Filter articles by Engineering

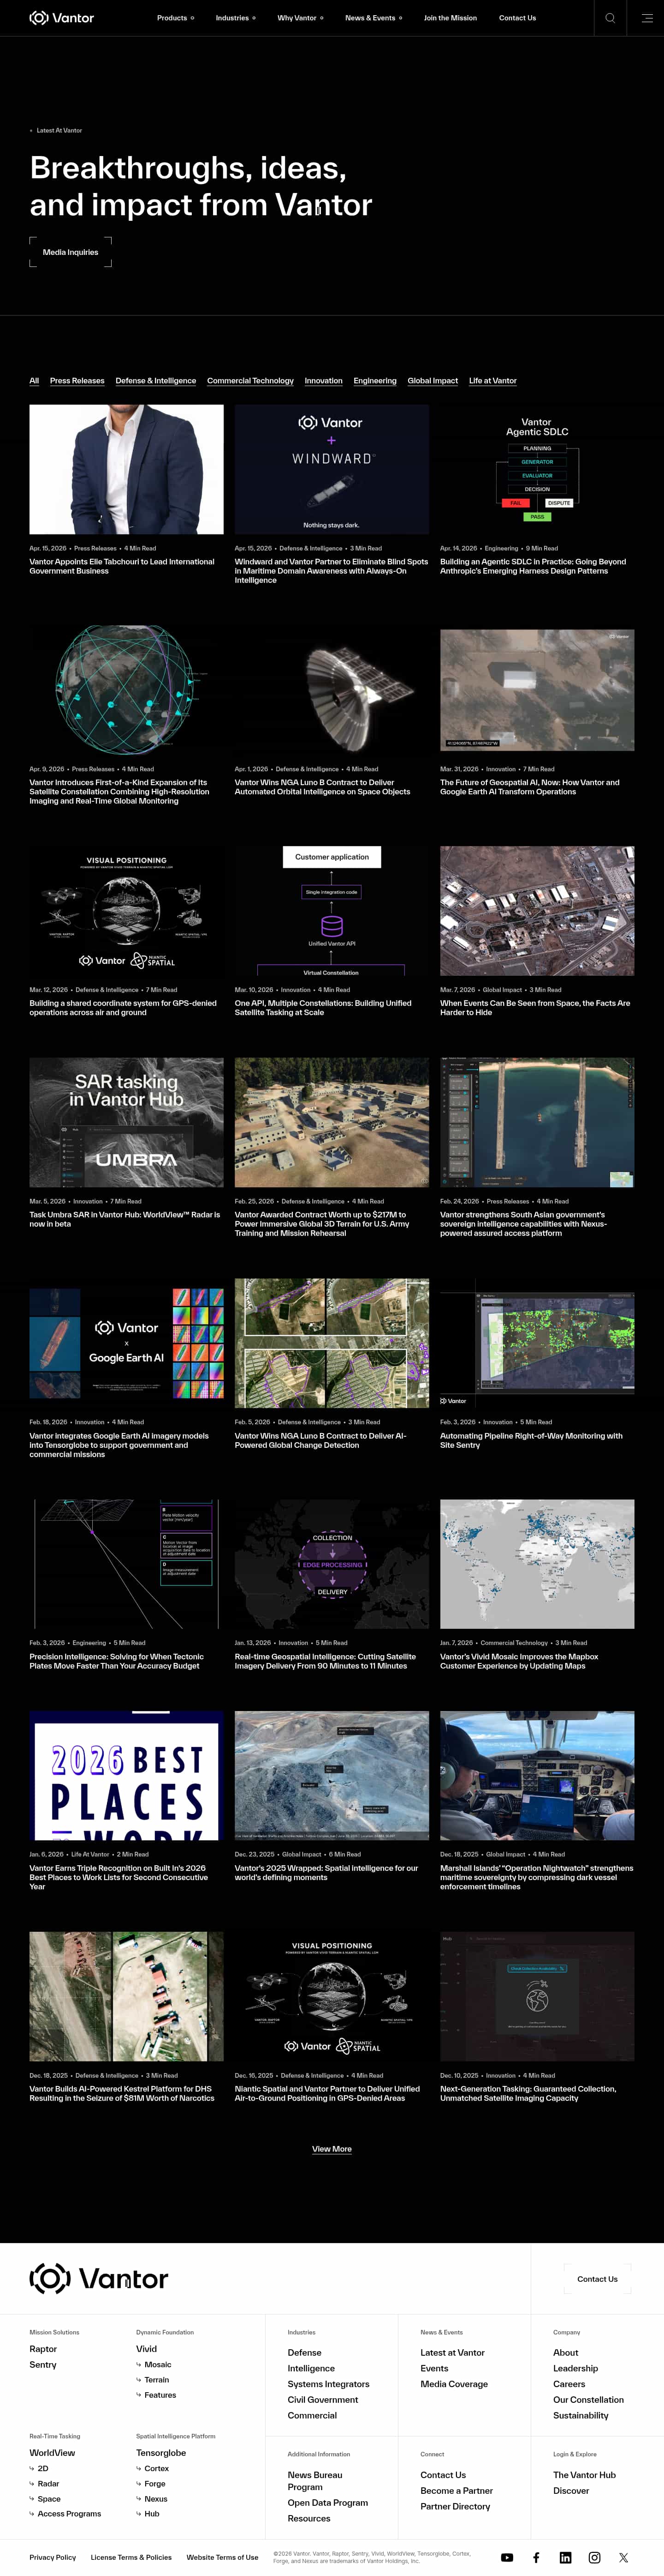pos(374,381)
